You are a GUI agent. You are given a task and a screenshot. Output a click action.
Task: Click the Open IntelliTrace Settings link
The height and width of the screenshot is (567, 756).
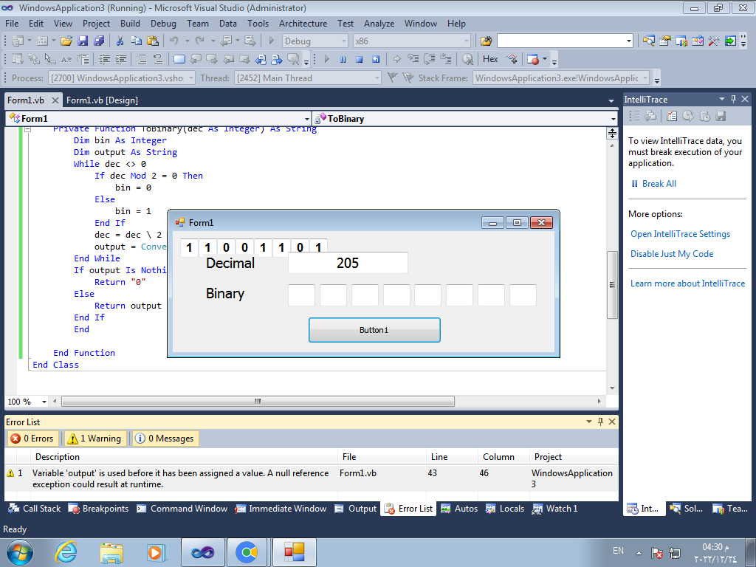coord(680,234)
